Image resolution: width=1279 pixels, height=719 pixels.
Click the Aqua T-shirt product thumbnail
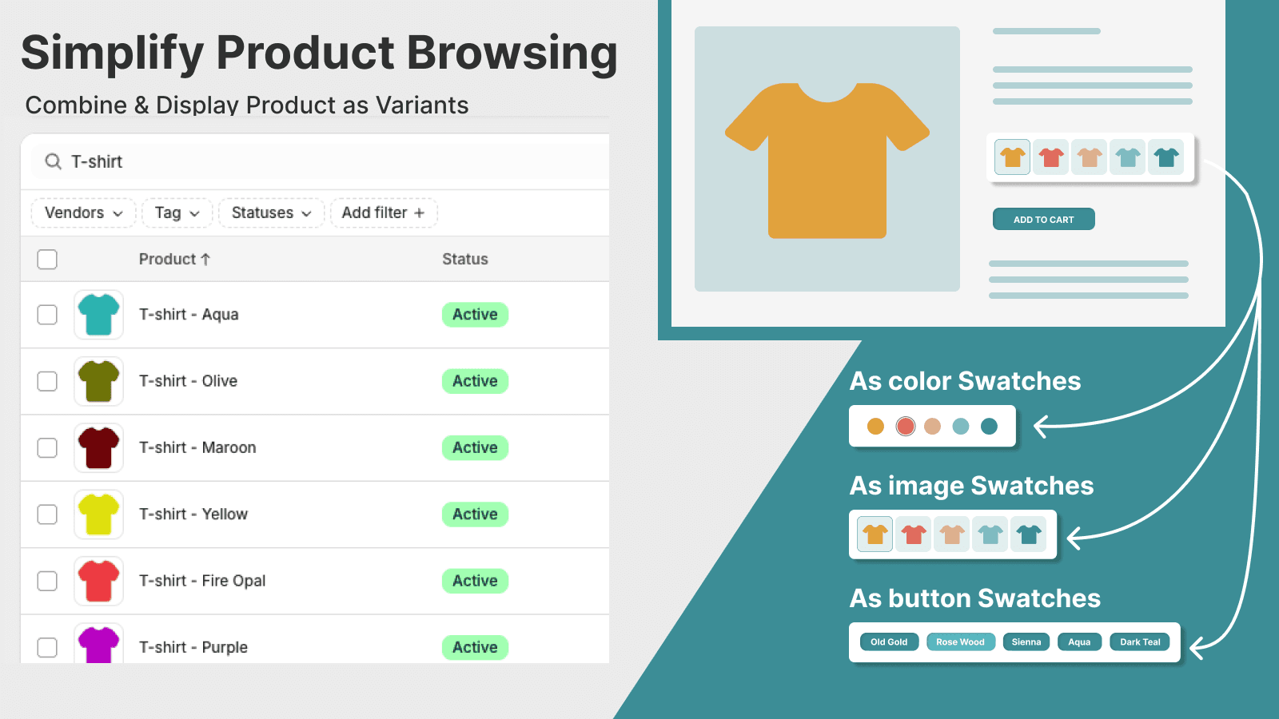pyautogui.click(x=99, y=315)
